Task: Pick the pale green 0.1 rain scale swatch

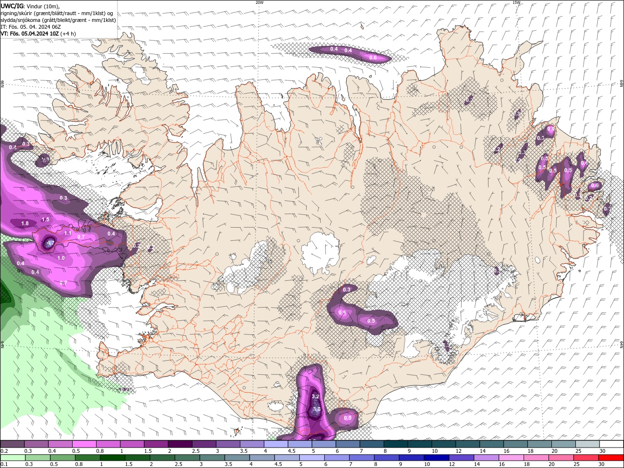Action: [13, 458]
